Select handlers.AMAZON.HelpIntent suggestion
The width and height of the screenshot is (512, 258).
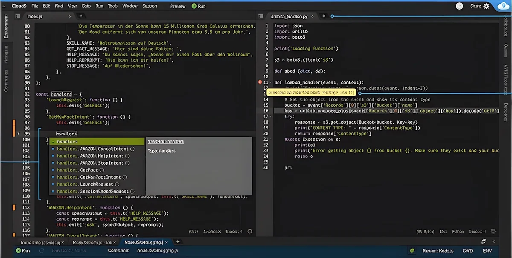[x=97, y=156]
